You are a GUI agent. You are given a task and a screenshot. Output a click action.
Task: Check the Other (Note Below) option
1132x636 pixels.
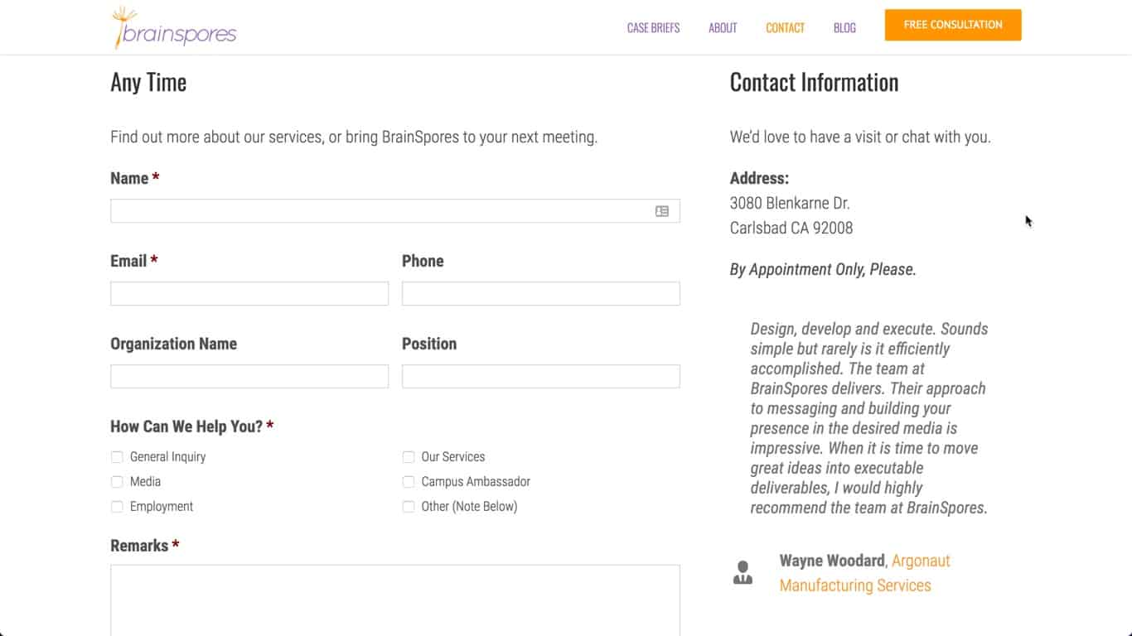pos(409,507)
